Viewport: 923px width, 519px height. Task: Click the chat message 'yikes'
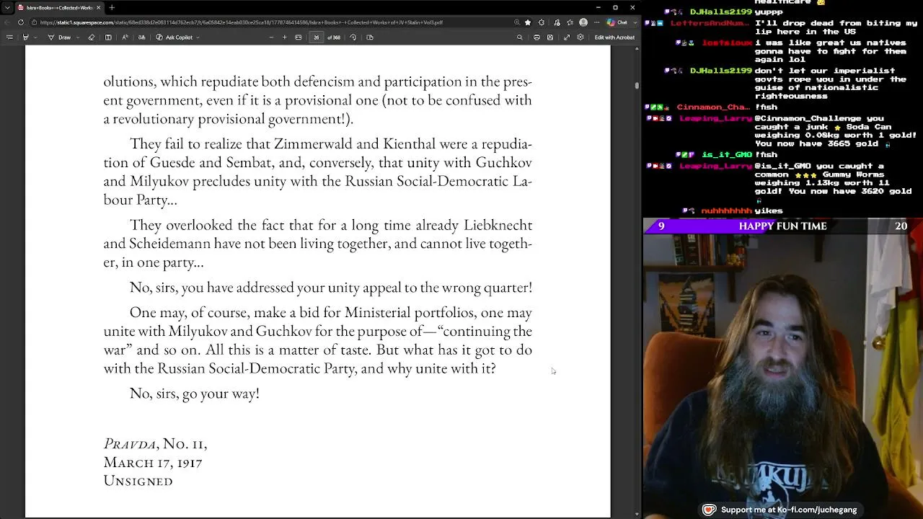click(769, 211)
